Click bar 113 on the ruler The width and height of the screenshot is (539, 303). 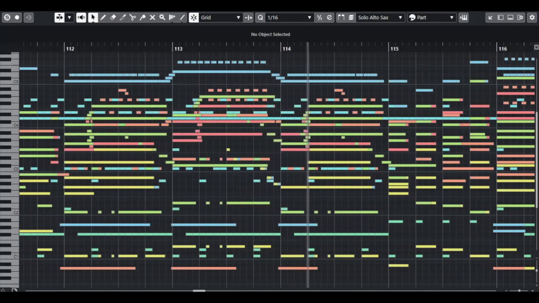[178, 49]
